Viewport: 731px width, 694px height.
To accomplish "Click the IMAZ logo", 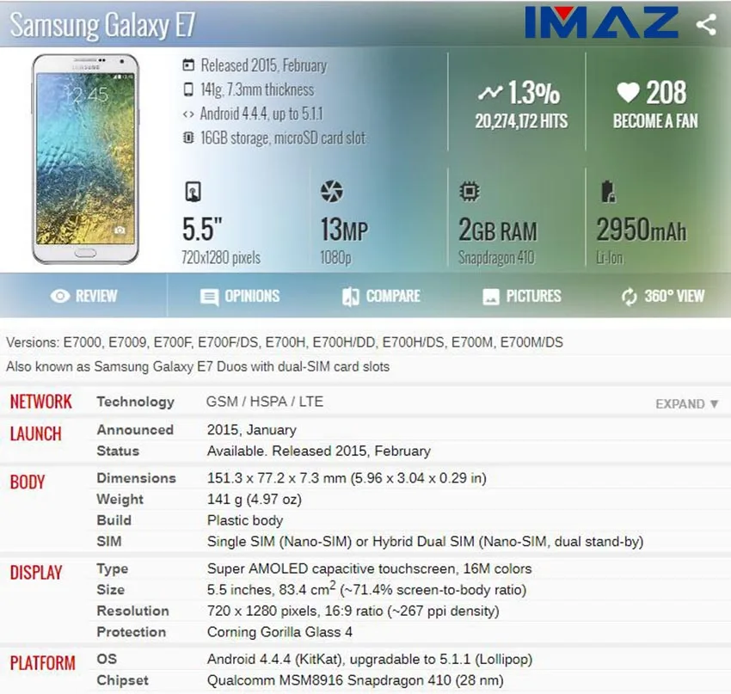I will click(x=601, y=21).
